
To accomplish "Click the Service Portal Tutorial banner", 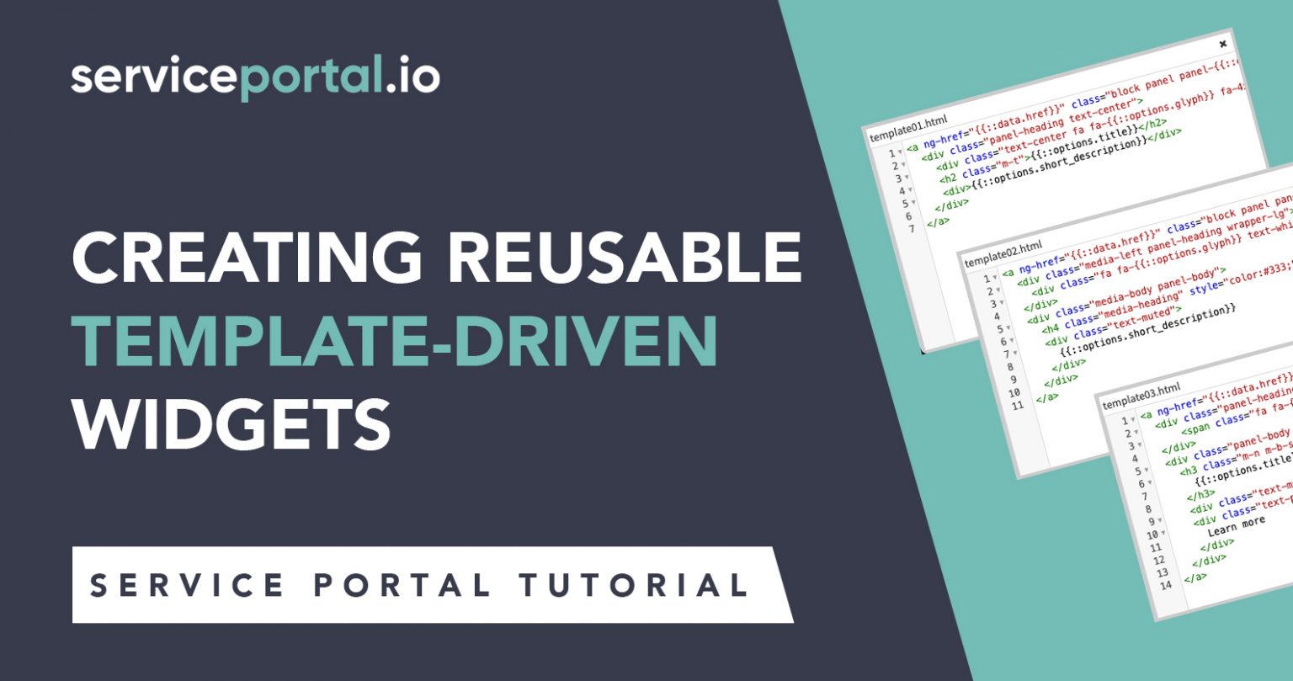I will tap(419, 585).
